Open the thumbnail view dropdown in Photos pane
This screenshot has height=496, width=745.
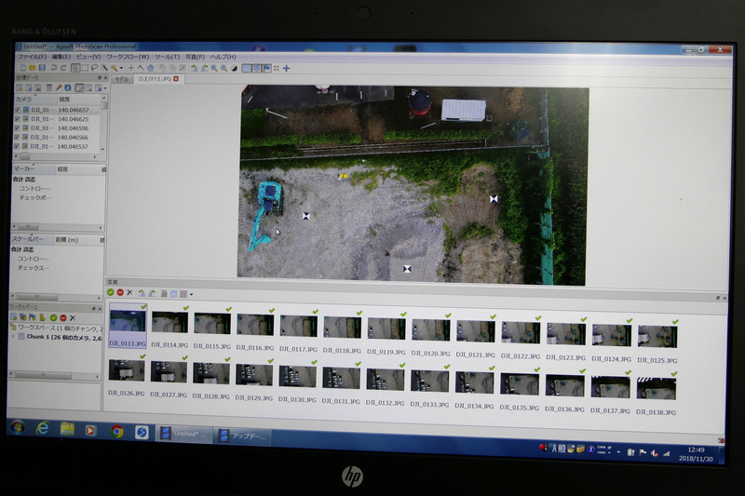pyautogui.click(x=190, y=293)
